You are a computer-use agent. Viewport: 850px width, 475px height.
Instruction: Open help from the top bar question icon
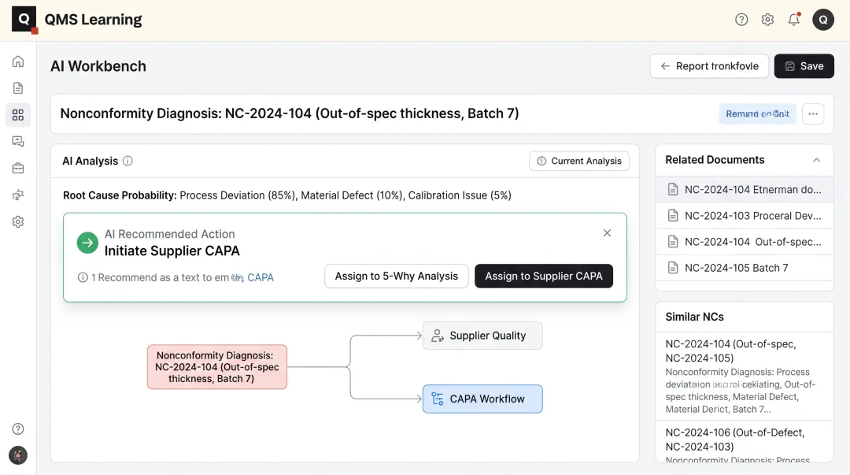pos(741,20)
